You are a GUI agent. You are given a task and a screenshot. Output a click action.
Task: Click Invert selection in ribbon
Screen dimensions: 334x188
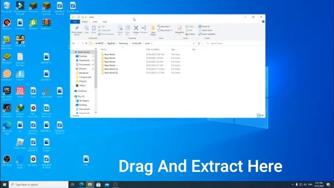click(207, 34)
